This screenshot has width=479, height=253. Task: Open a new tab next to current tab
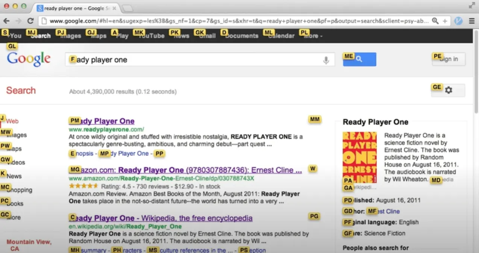coord(128,8)
